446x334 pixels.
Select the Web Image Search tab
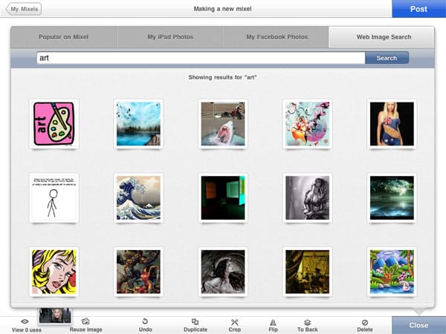(381, 36)
